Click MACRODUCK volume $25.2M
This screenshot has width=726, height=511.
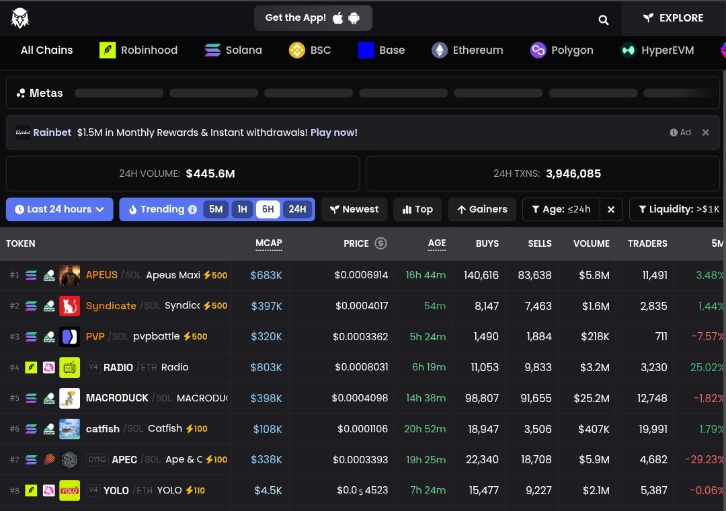pos(592,399)
